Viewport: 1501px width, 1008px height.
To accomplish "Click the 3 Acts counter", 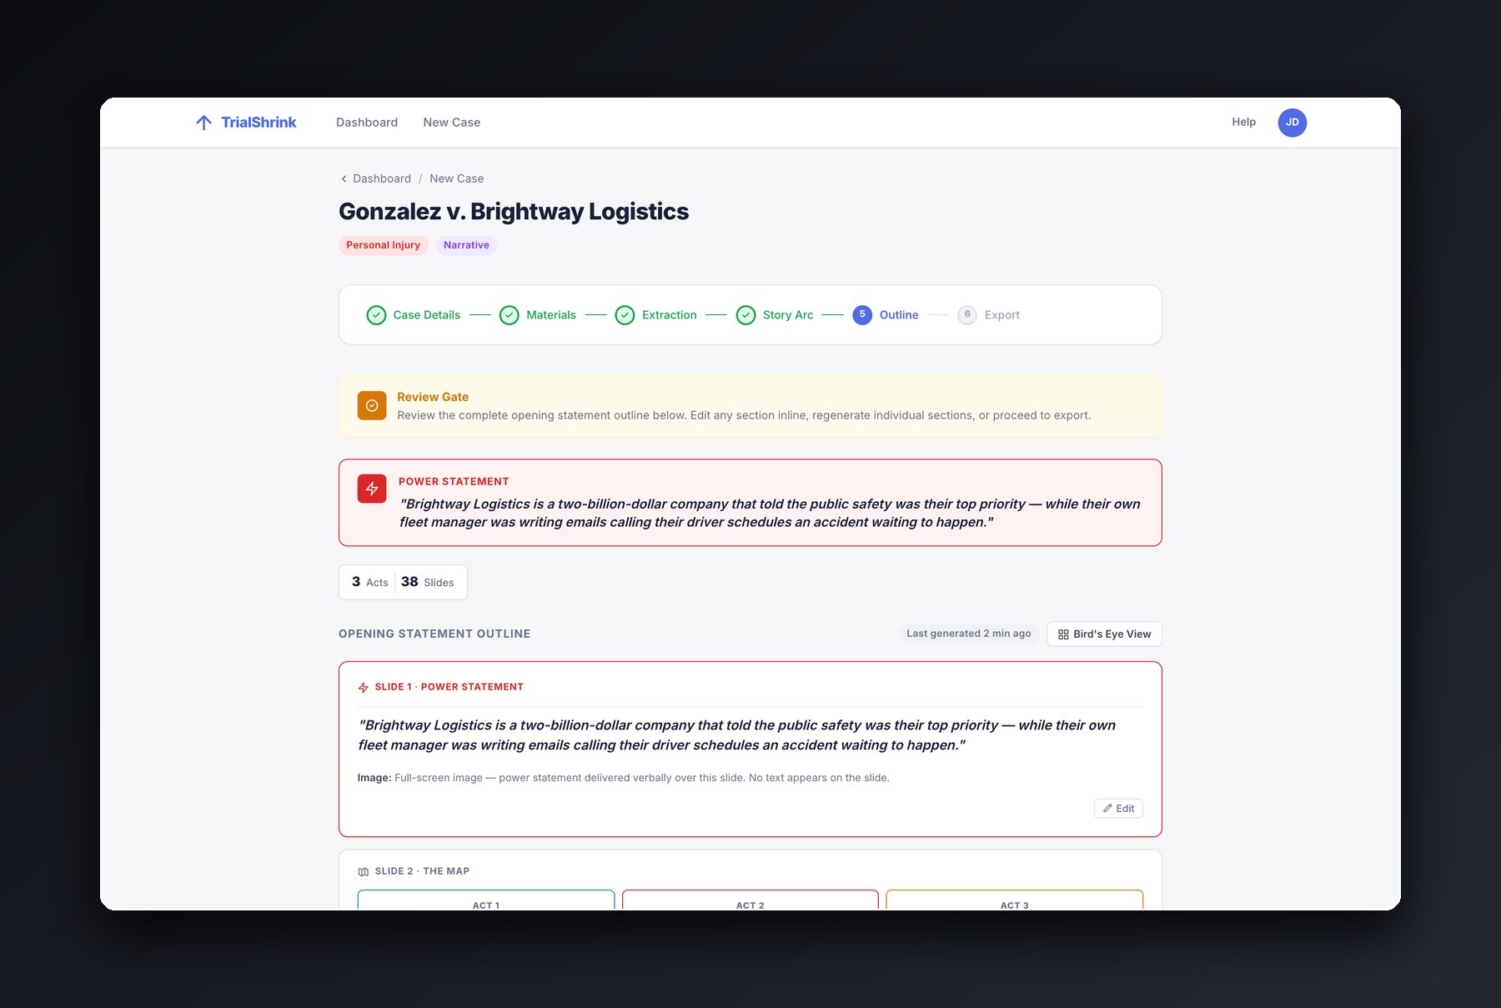I will point(369,582).
